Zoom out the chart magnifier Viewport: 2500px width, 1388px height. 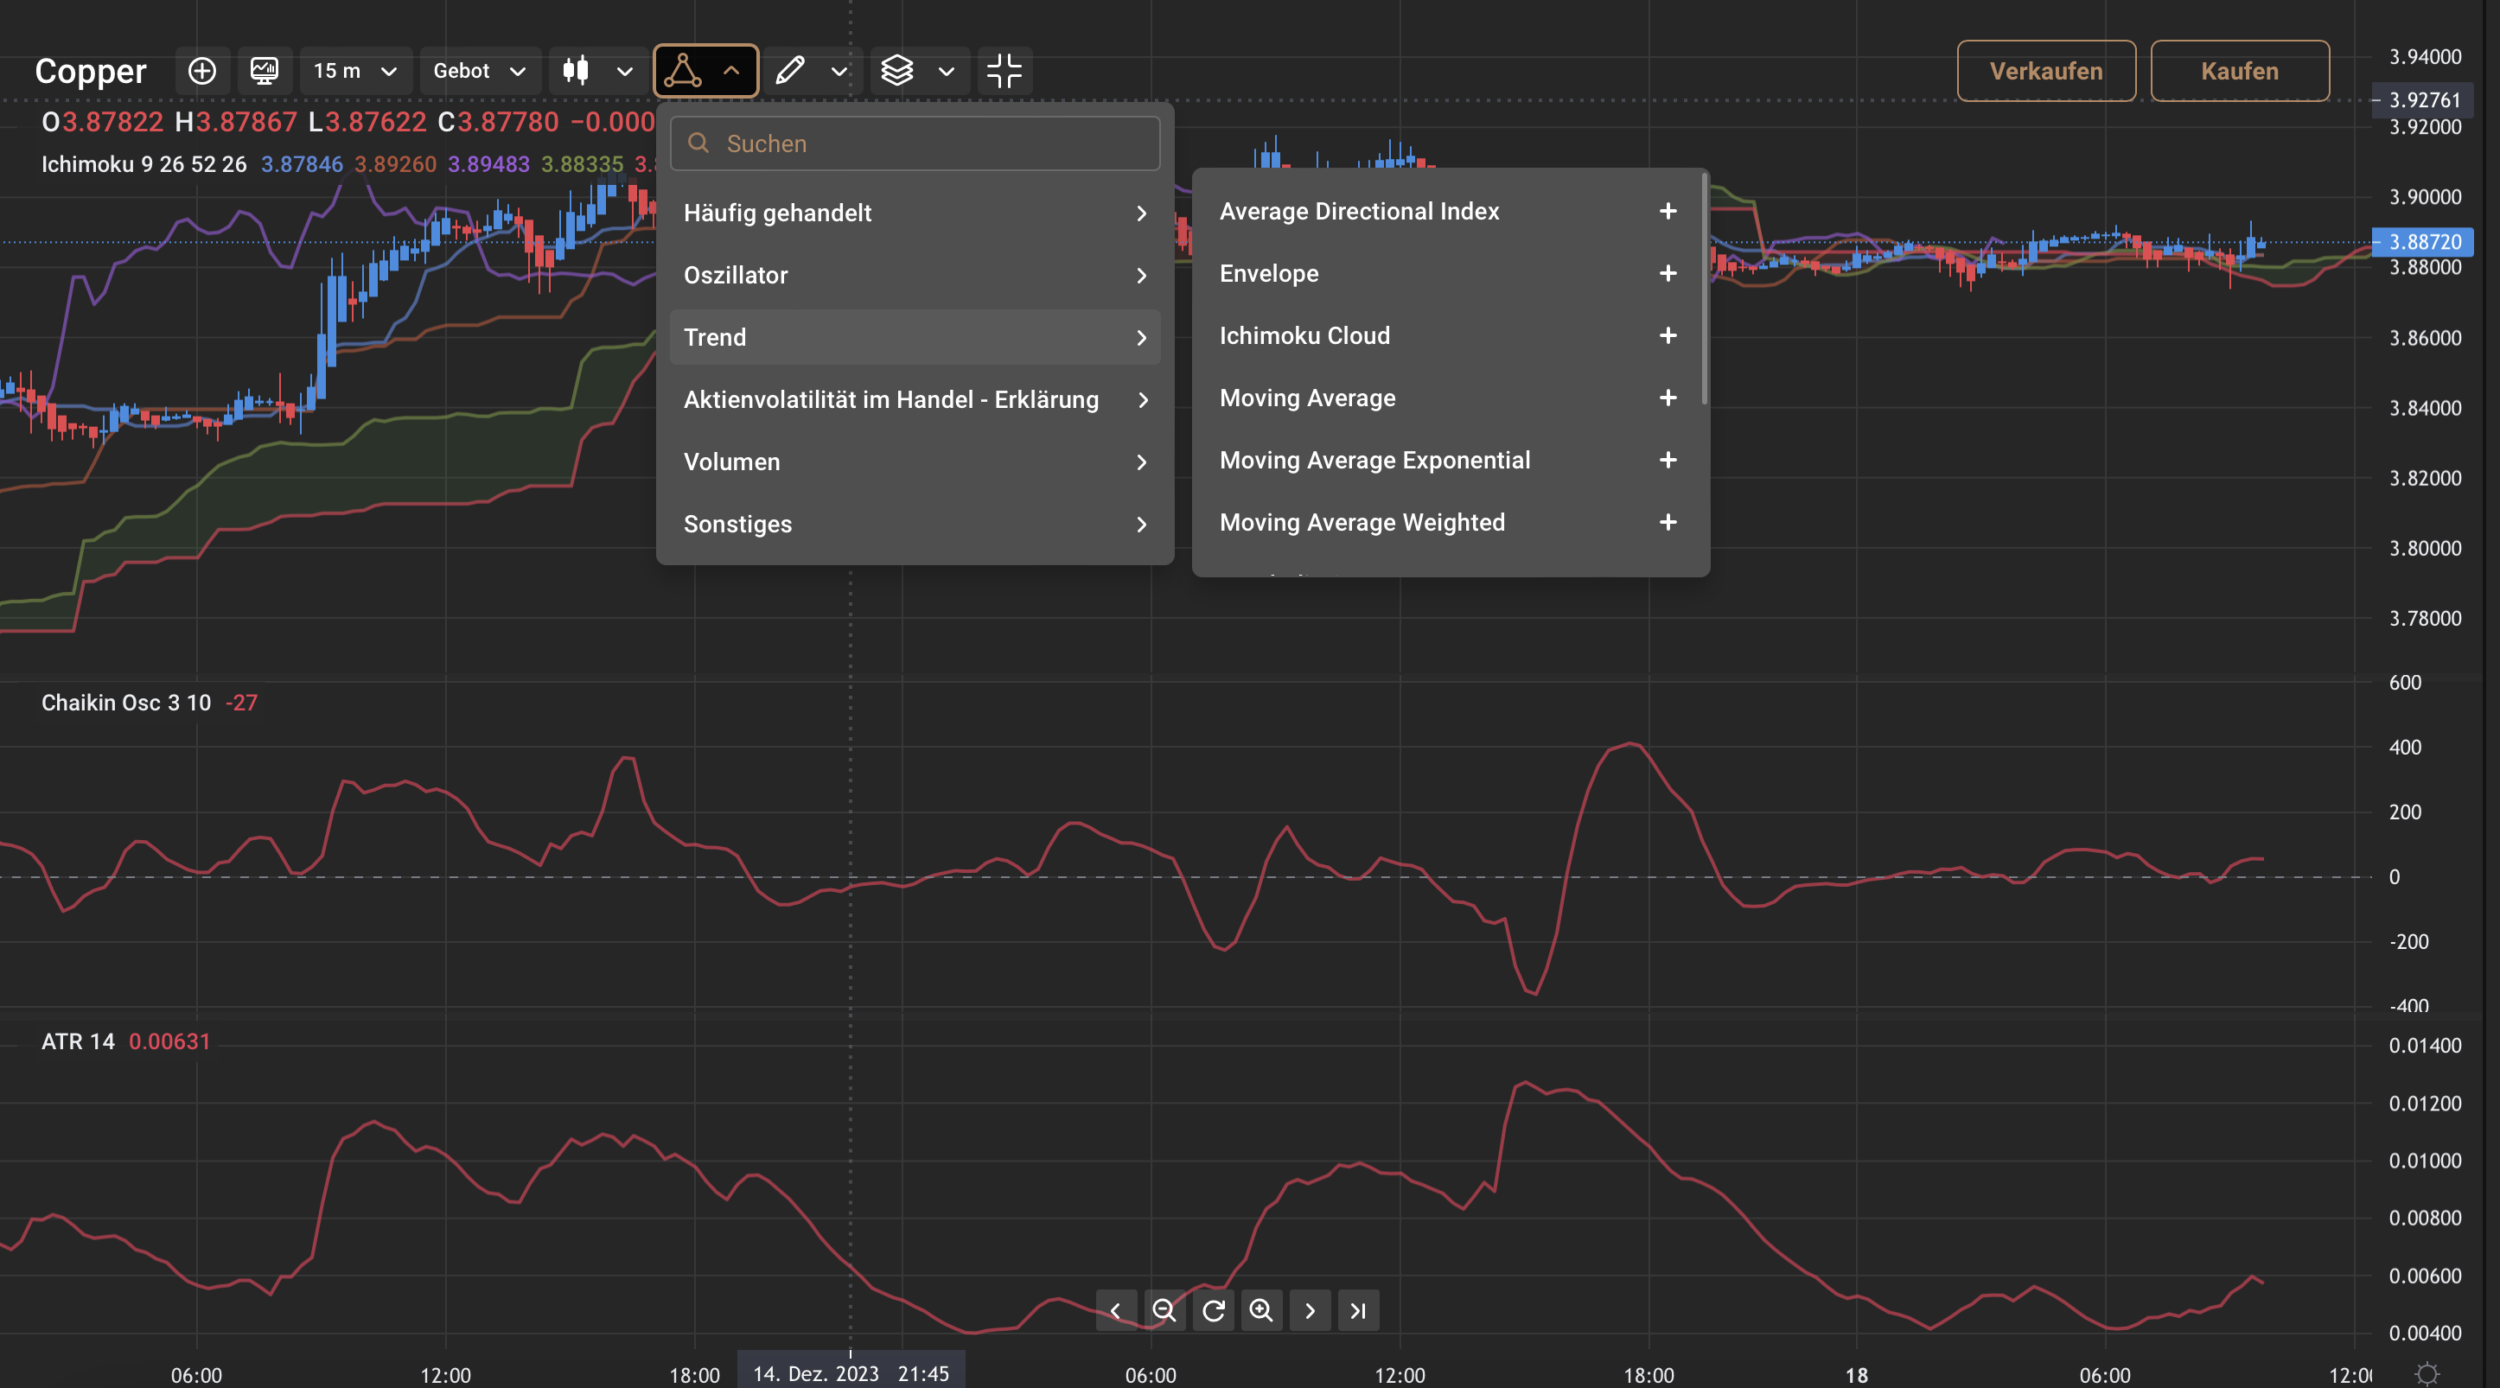point(1164,1310)
